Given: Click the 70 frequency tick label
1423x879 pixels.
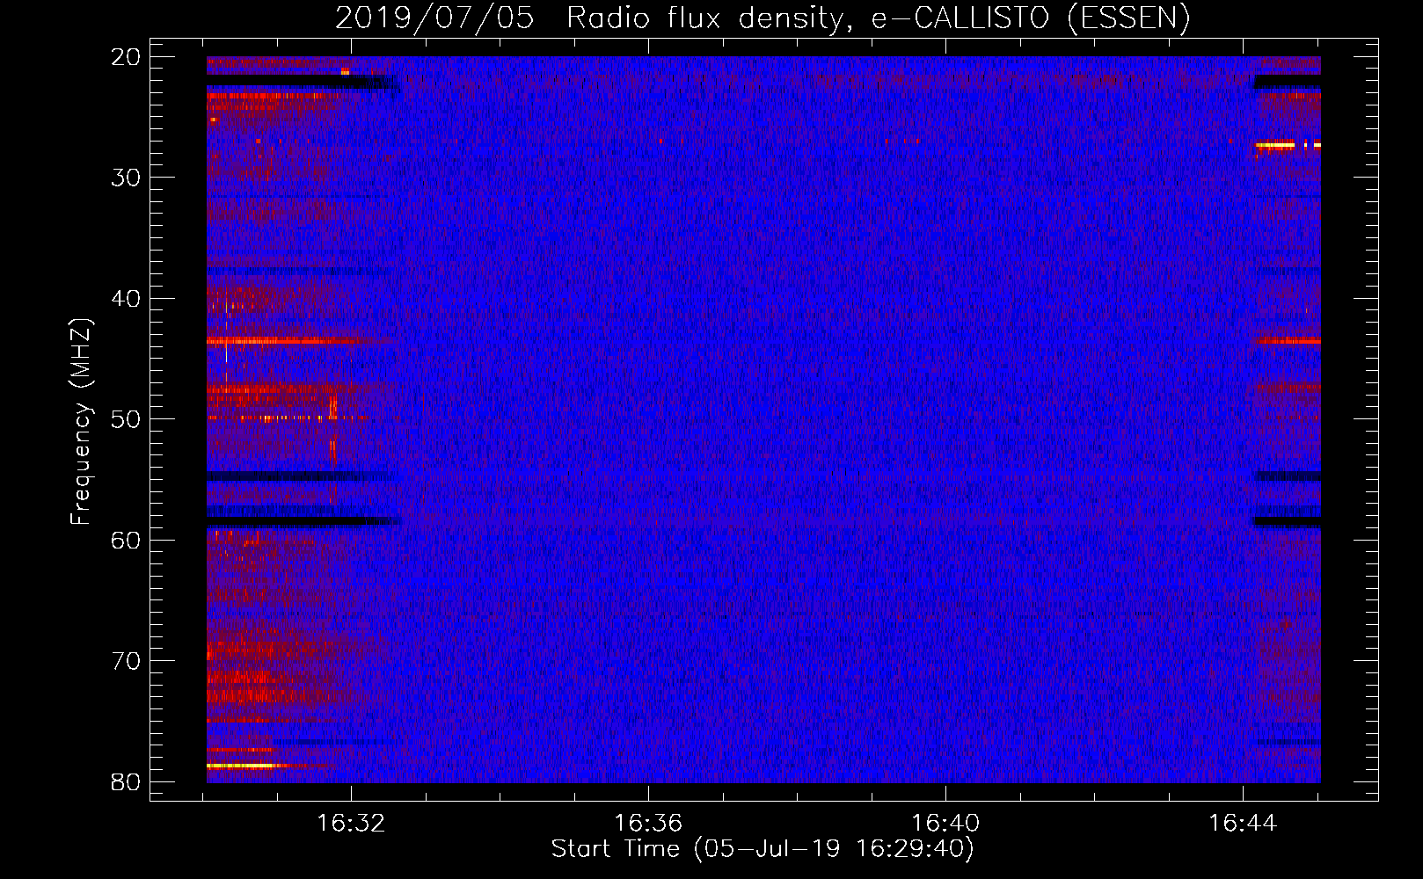Looking at the screenshot, I should [x=126, y=660].
